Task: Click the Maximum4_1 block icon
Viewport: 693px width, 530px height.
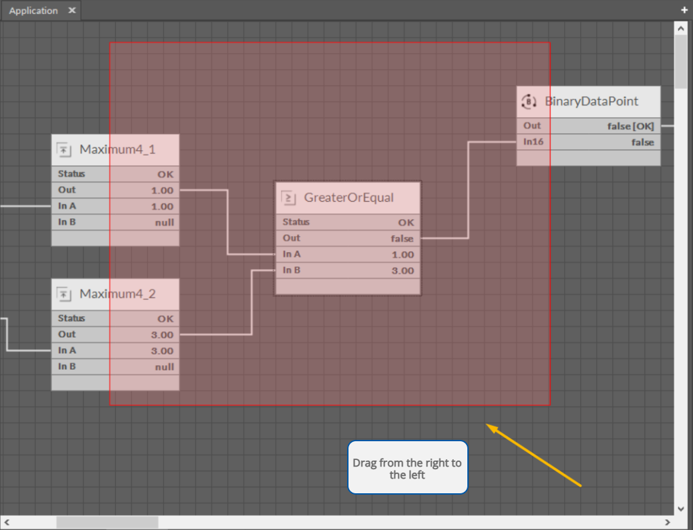Action: [64, 150]
